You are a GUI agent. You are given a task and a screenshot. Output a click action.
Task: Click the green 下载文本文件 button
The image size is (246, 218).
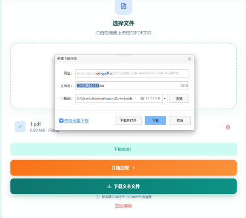(x=124, y=186)
